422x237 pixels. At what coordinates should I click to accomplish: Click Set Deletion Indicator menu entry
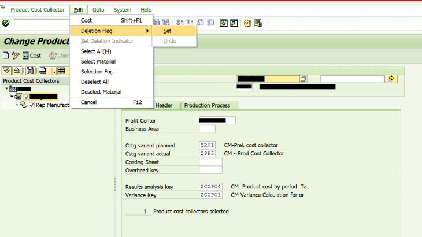point(112,41)
